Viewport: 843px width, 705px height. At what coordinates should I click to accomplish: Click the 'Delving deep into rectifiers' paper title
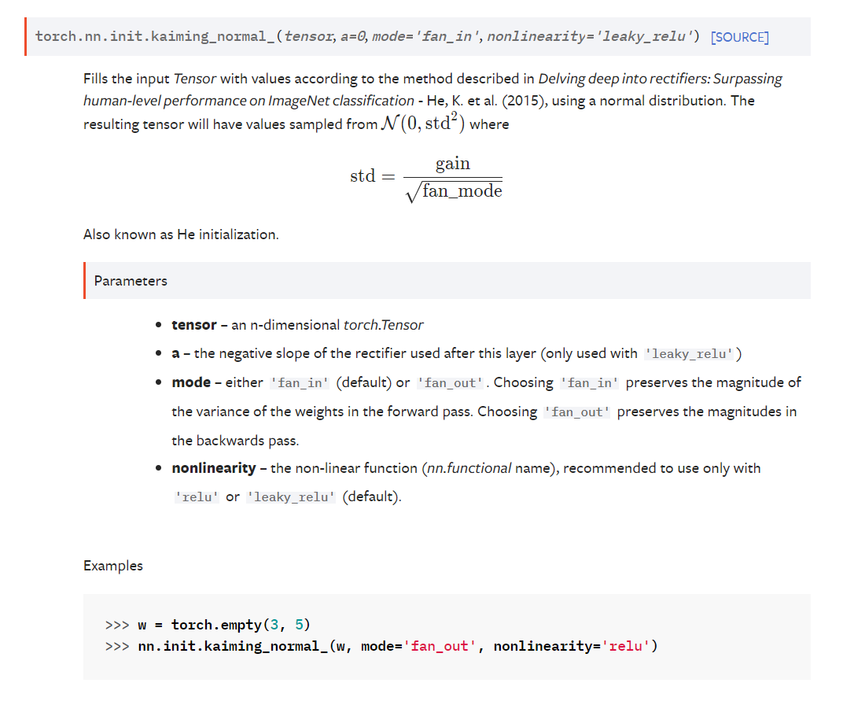[x=433, y=90]
